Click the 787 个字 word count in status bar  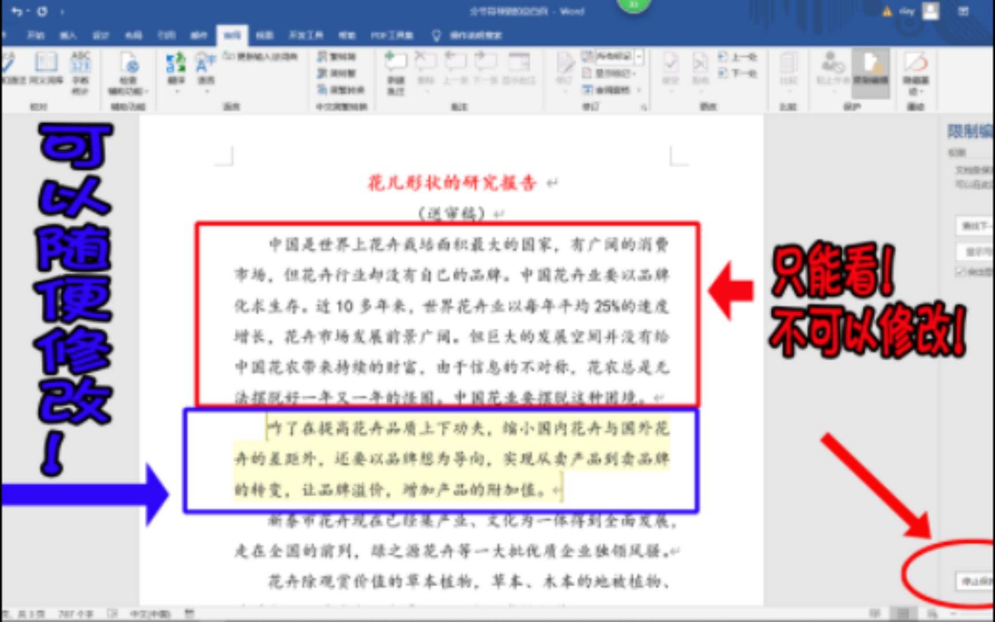click(x=75, y=614)
